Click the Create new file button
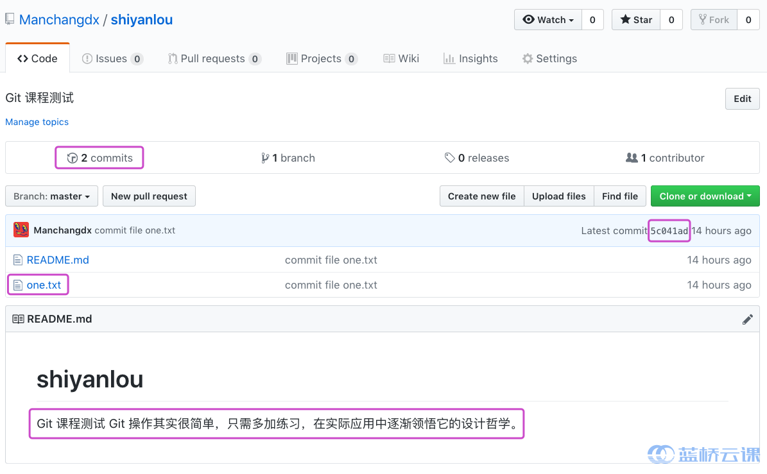This screenshot has height=474, width=767. point(482,196)
